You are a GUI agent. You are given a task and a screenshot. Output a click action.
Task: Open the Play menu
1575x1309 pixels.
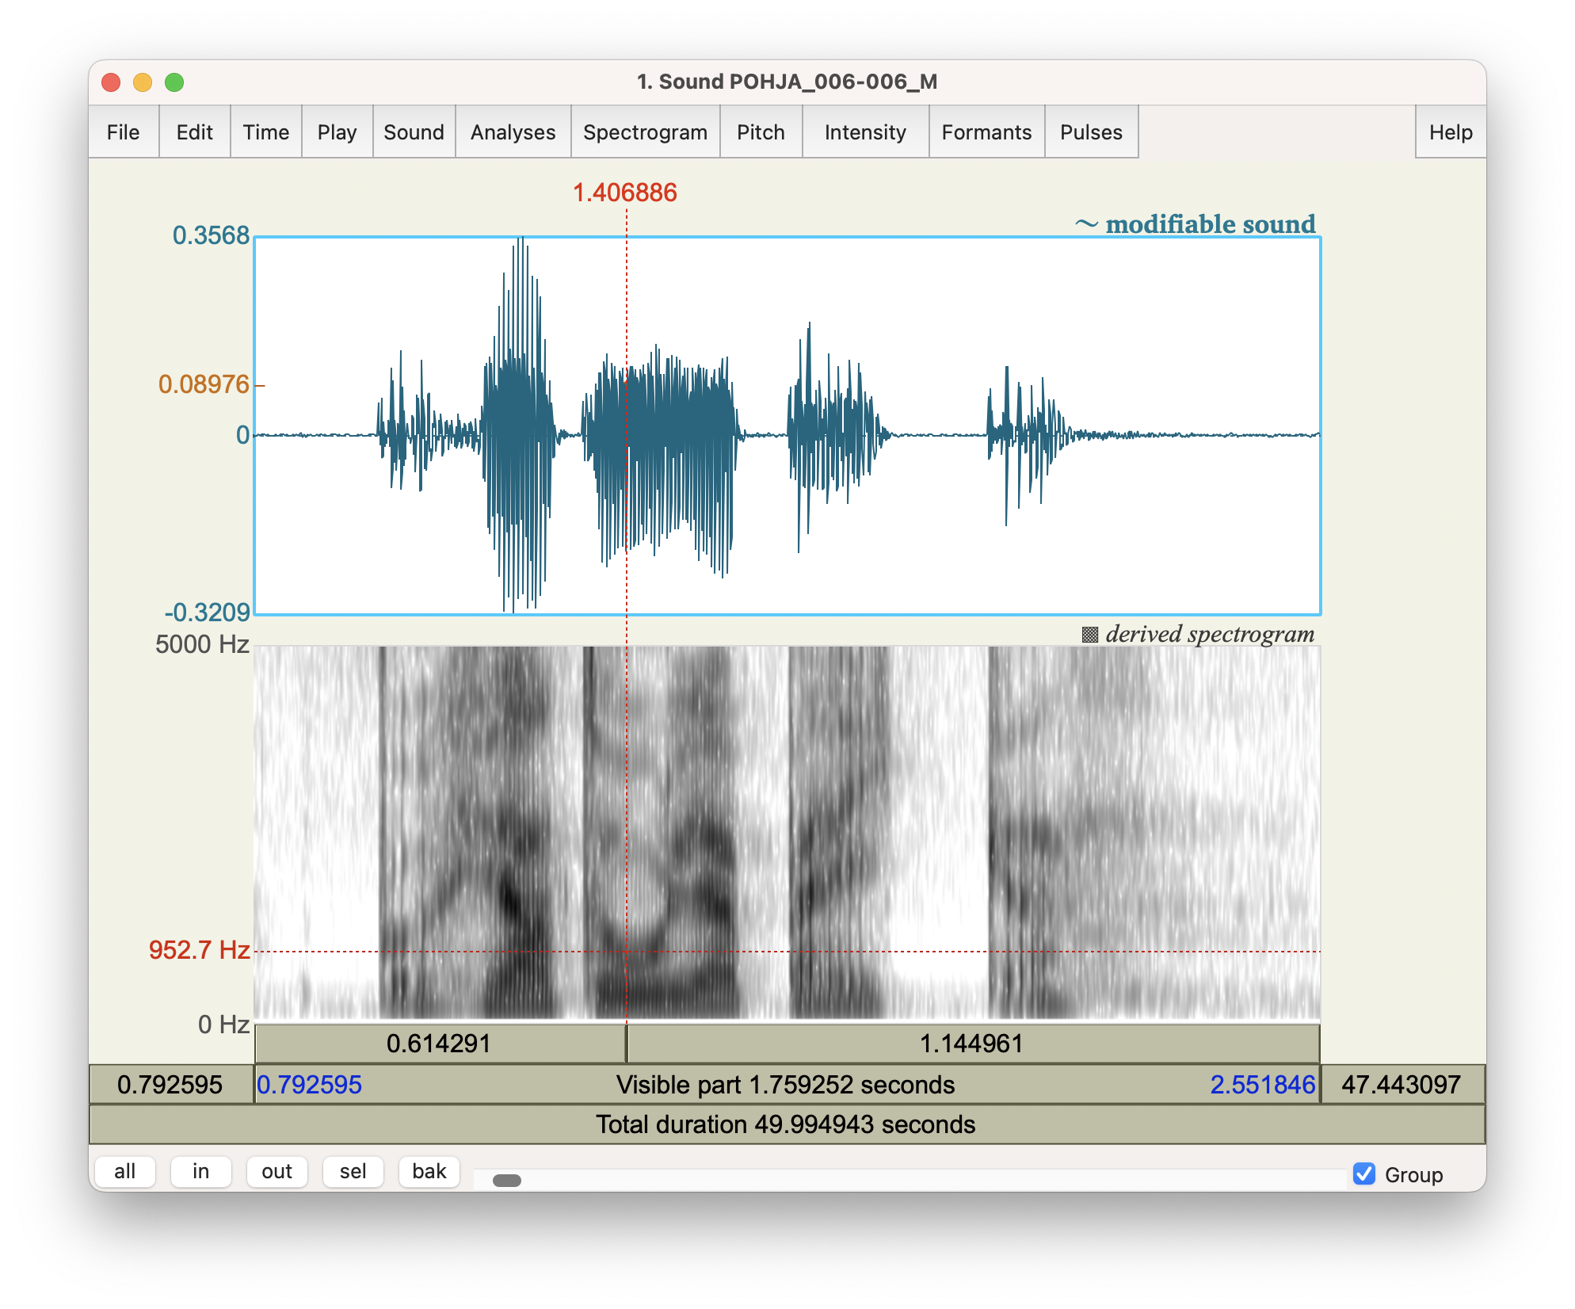pyautogui.click(x=337, y=132)
